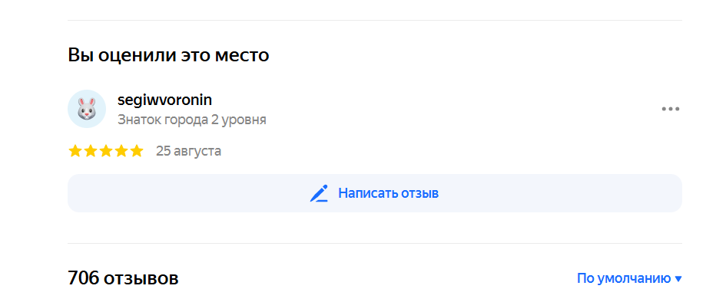
Task: Click the pencil icon in the review bar
Action: 319,193
